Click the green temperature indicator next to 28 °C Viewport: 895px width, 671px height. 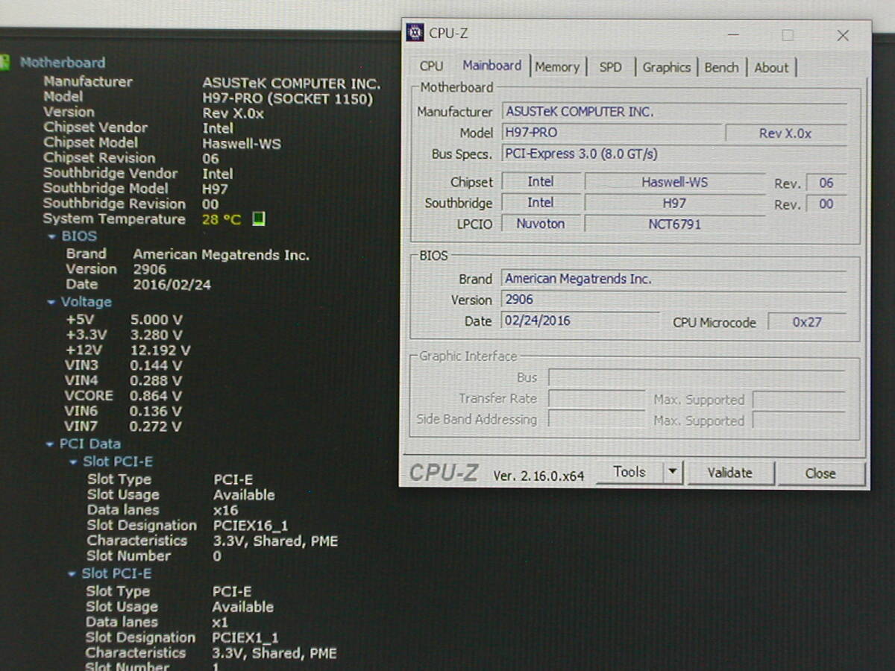point(259,219)
